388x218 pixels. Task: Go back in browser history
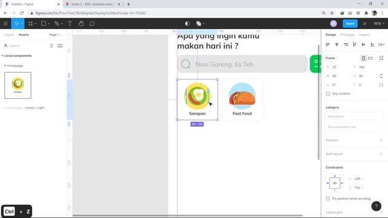(x=5, y=13)
